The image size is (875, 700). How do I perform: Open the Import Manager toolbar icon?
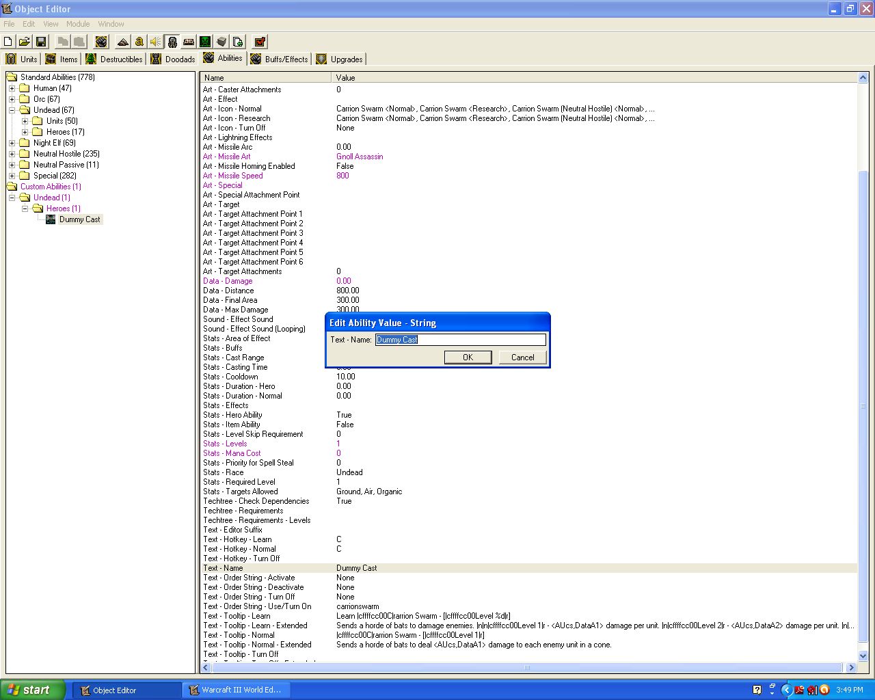[x=238, y=42]
